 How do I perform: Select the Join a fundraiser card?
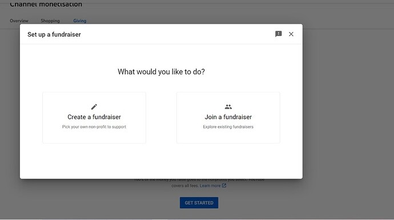[x=228, y=117]
